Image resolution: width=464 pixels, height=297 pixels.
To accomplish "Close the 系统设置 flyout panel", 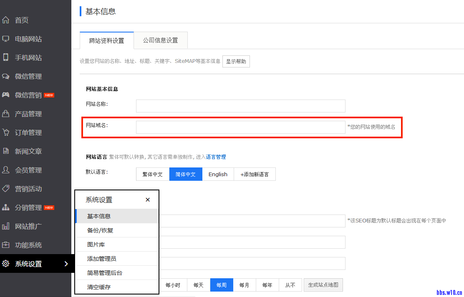I will tap(148, 200).
